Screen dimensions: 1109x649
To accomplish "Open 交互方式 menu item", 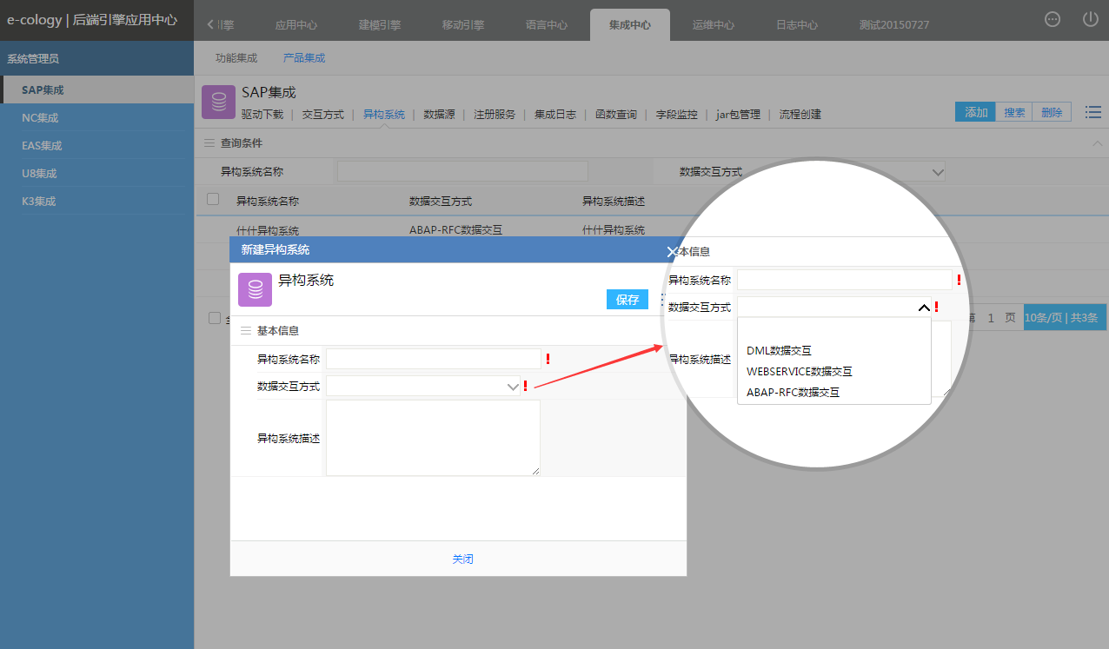I will [323, 115].
